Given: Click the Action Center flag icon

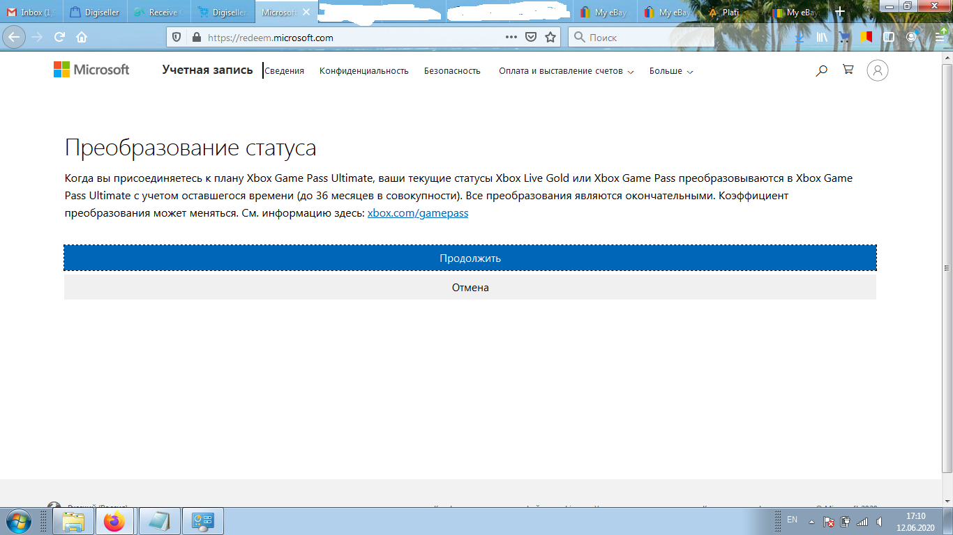Looking at the screenshot, I should click(x=829, y=521).
